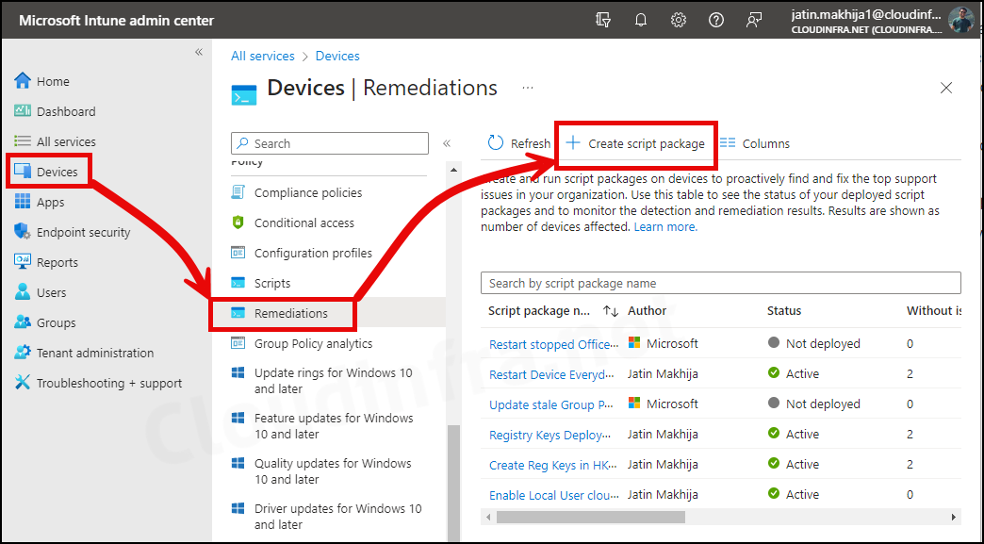Click the Dashboard chart icon
Image resolution: width=984 pixels, height=544 pixels.
pos(23,111)
